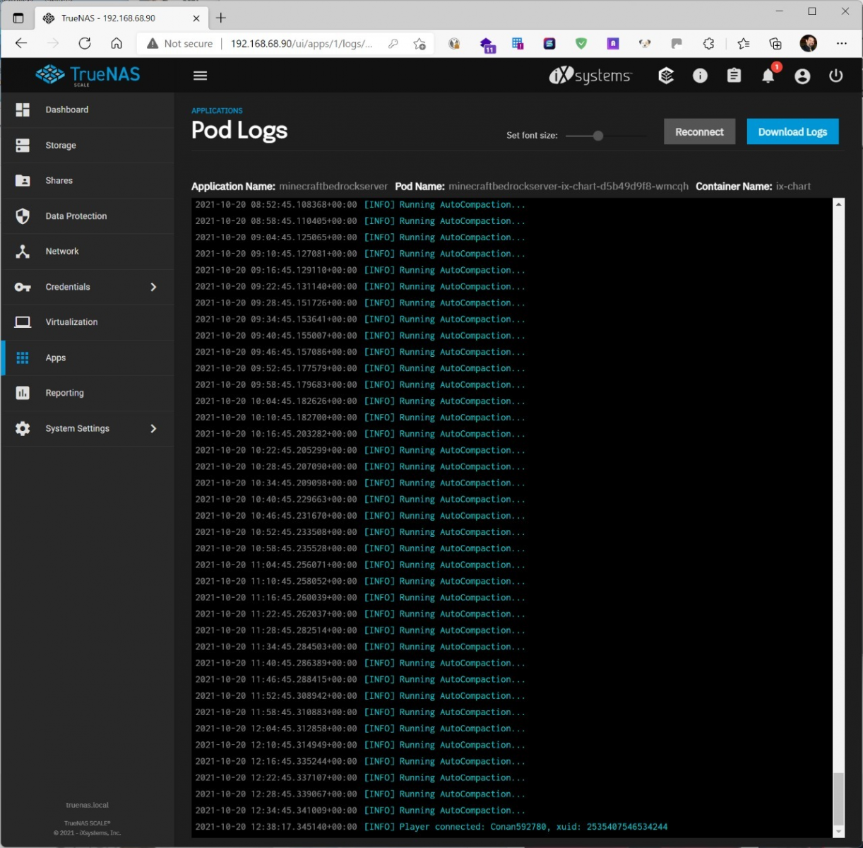
Task: Click the info circle icon in TrueNAS header
Action: (x=700, y=76)
